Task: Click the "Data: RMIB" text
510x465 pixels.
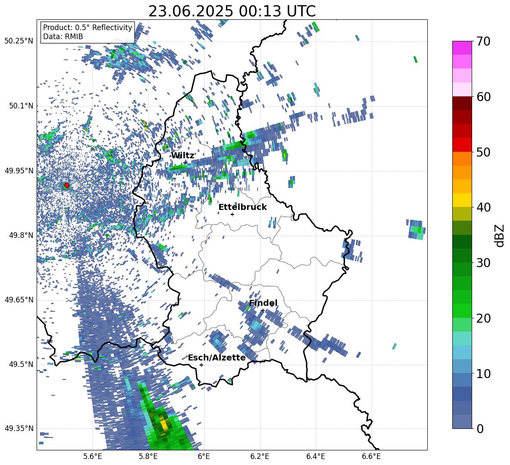Action: (63, 37)
